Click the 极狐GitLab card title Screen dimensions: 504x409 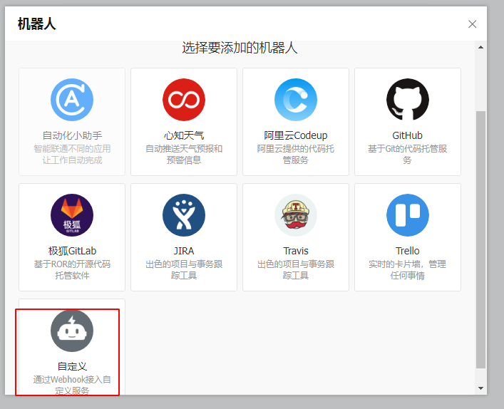click(x=72, y=251)
